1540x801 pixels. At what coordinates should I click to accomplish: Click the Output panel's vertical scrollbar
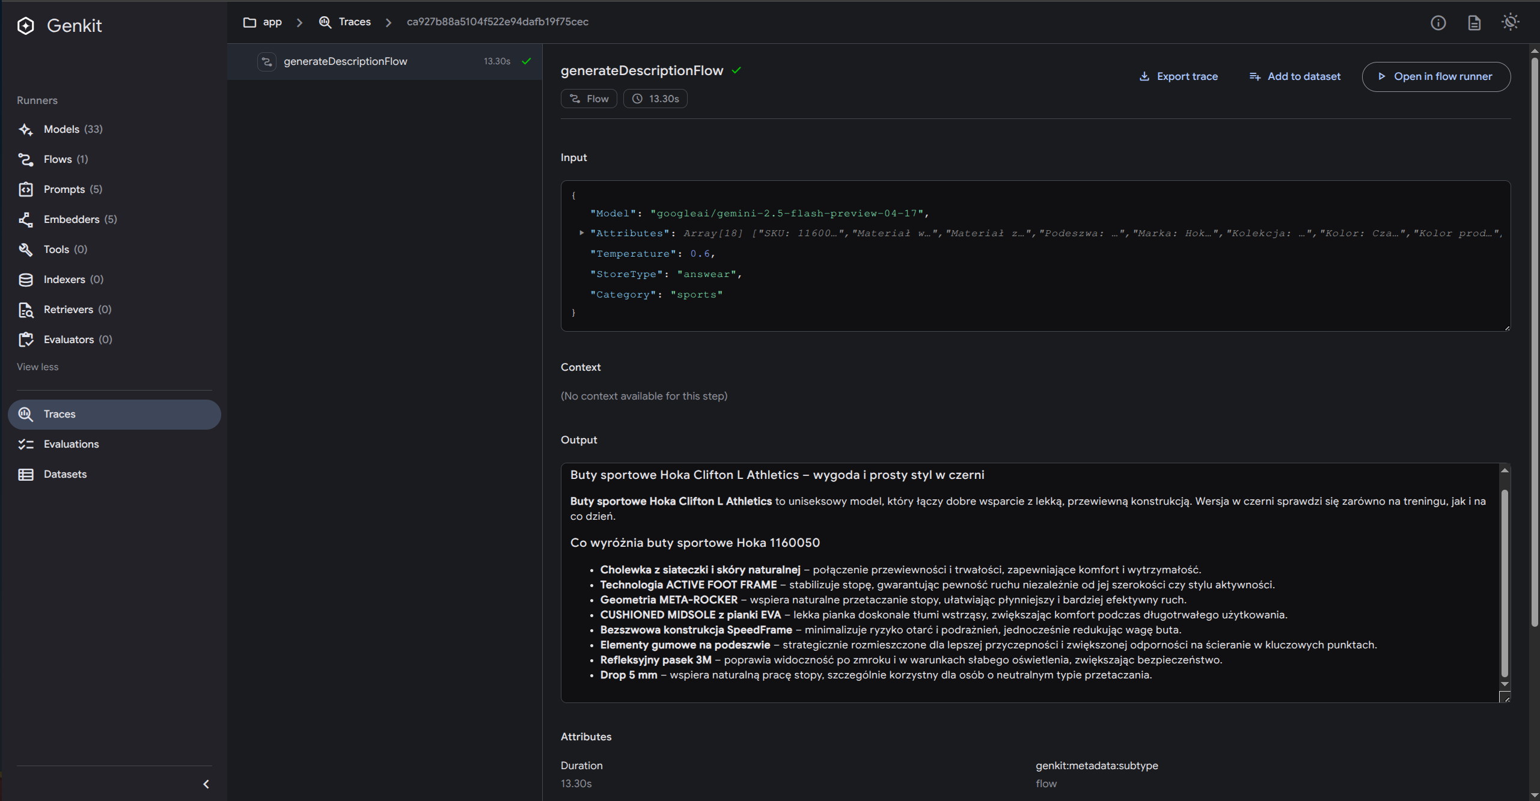1505,582
